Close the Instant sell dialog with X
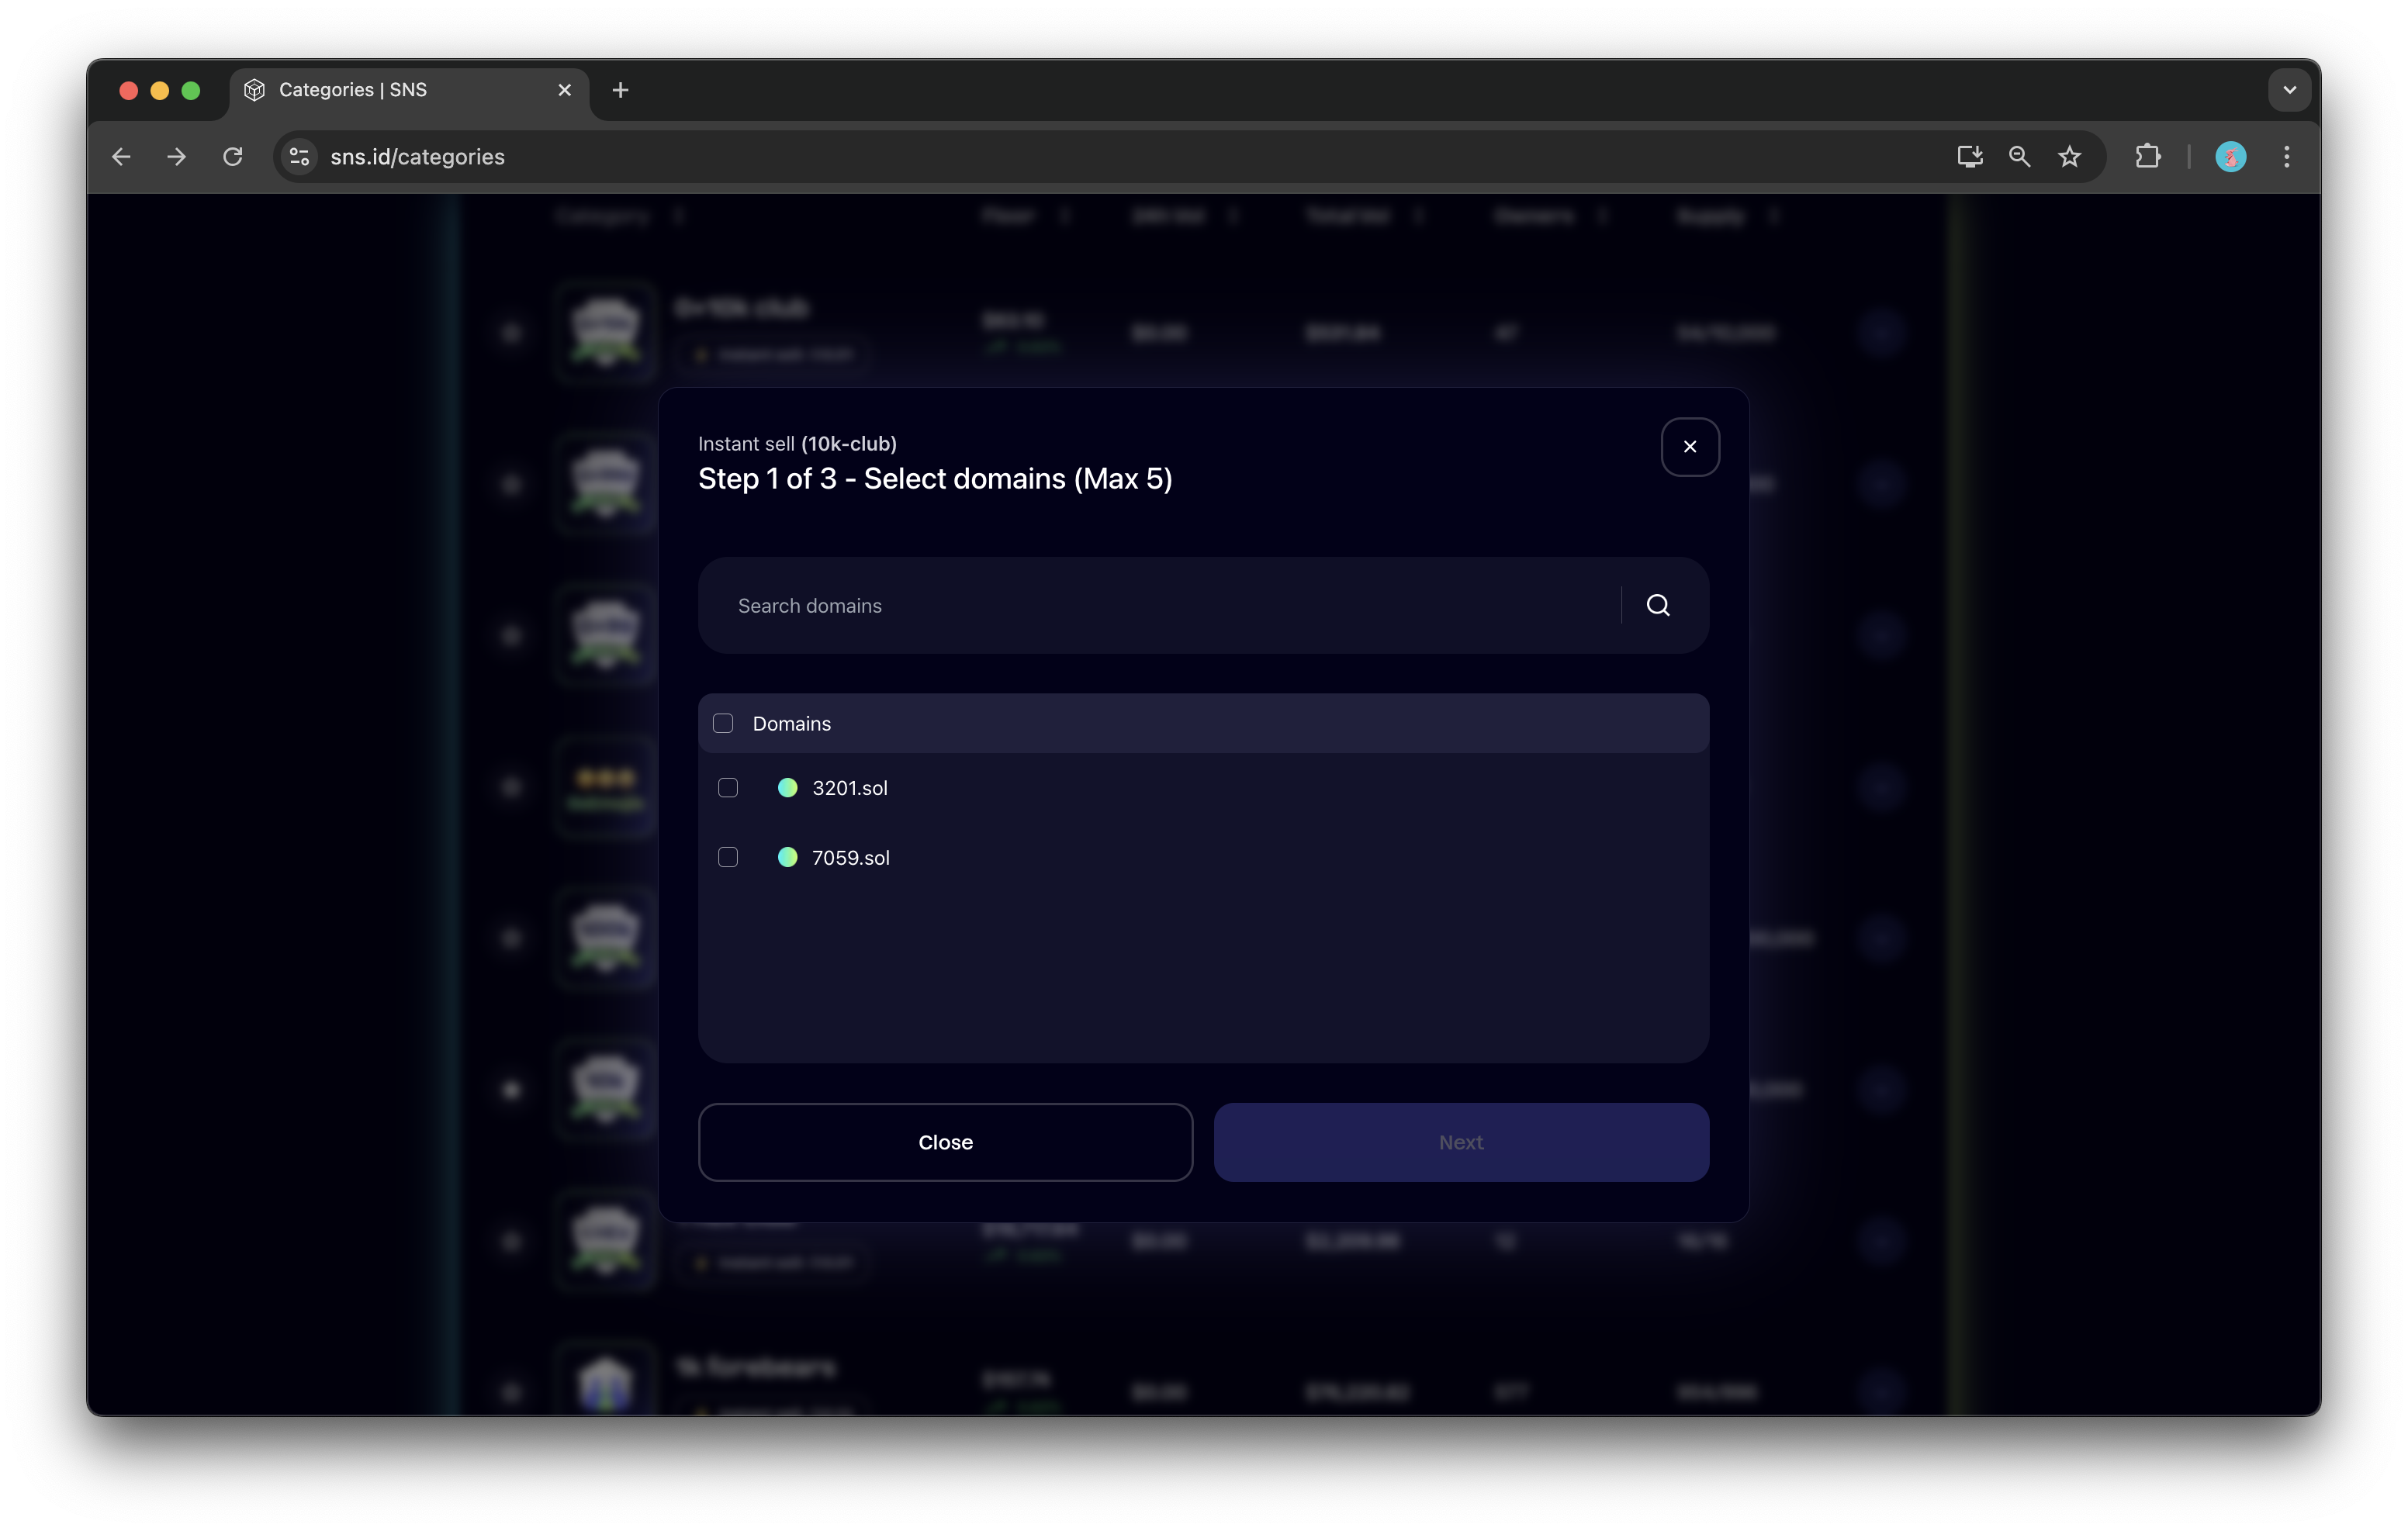This screenshot has height=1531, width=2408. (1689, 447)
